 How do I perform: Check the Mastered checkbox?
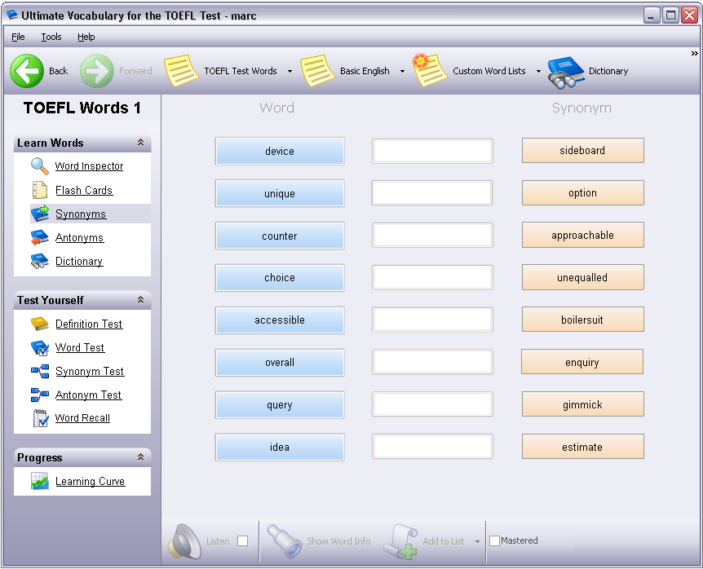pyautogui.click(x=494, y=540)
